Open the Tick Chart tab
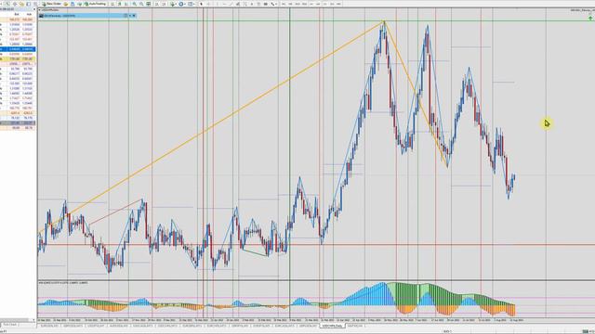The image size is (595, 334). [9, 325]
